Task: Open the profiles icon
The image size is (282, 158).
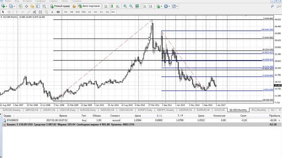Action: (x=11, y=6)
